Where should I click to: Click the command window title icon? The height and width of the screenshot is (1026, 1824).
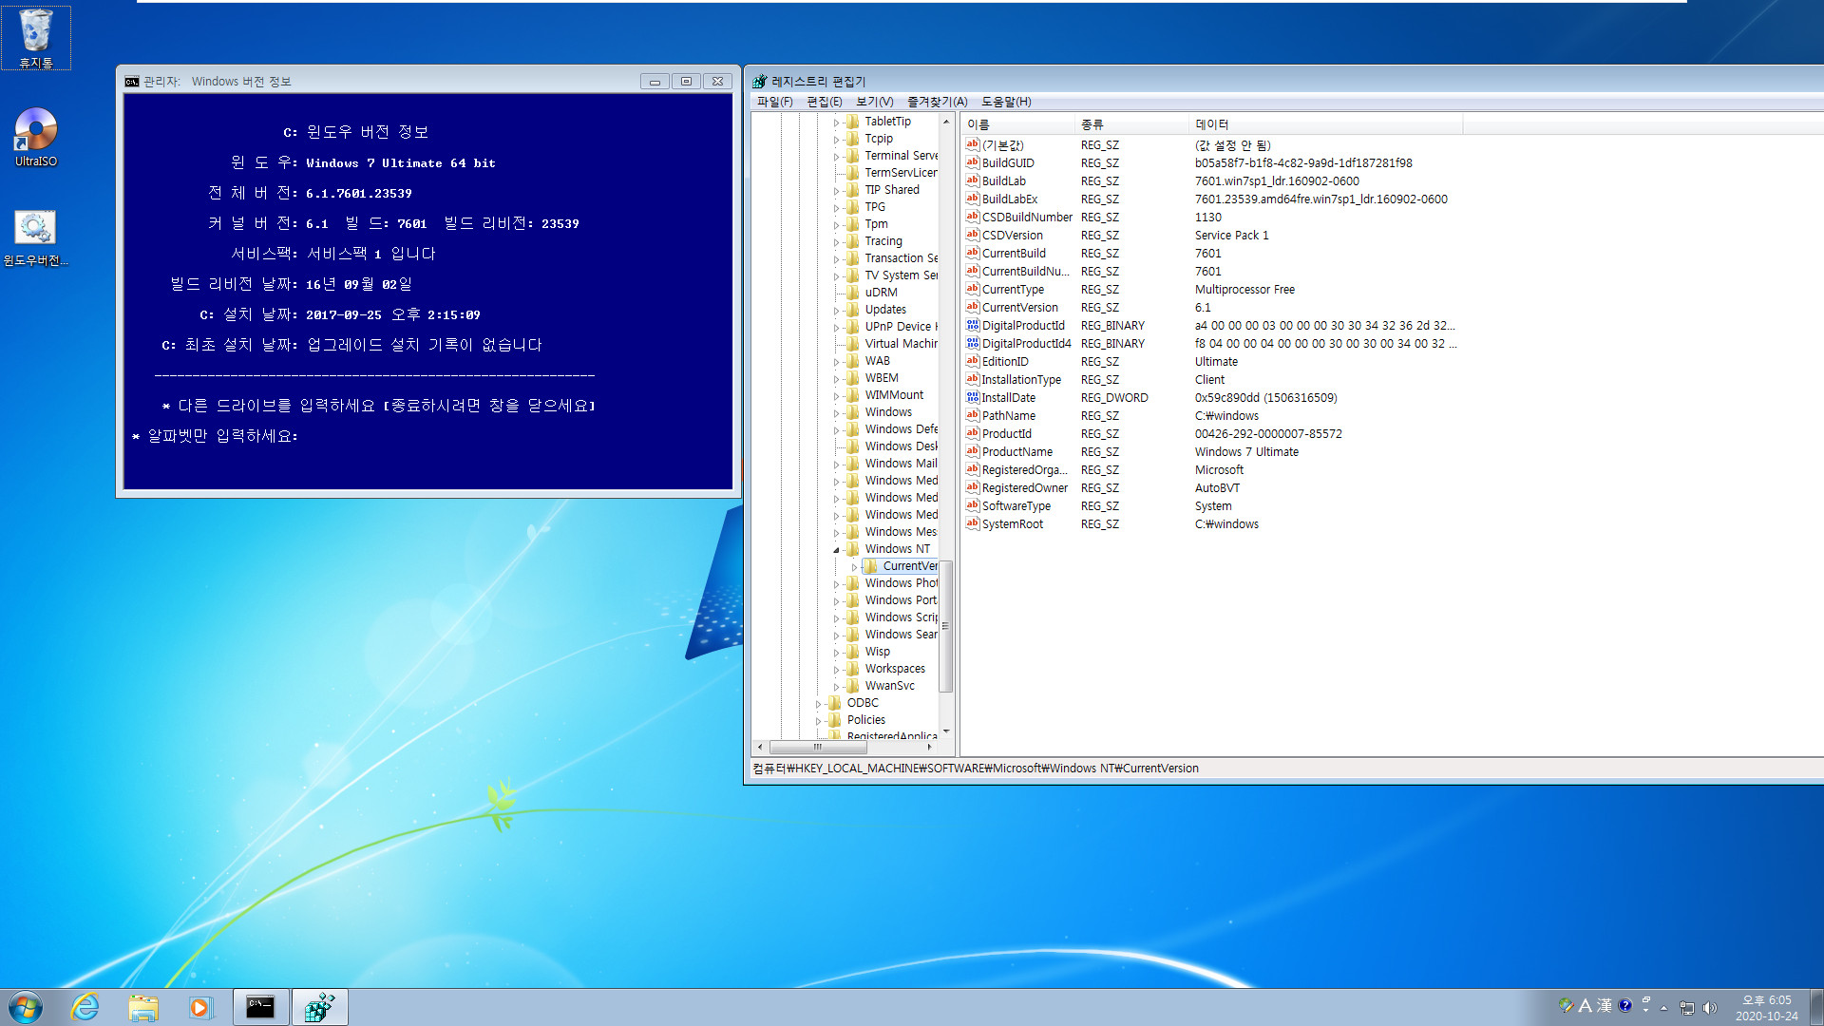(132, 82)
